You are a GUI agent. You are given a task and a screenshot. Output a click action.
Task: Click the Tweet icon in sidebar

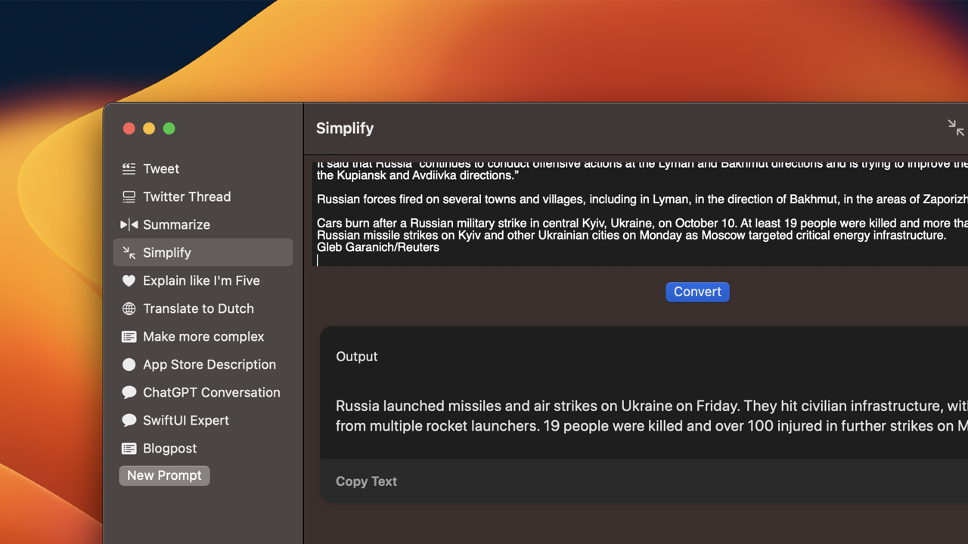point(129,169)
